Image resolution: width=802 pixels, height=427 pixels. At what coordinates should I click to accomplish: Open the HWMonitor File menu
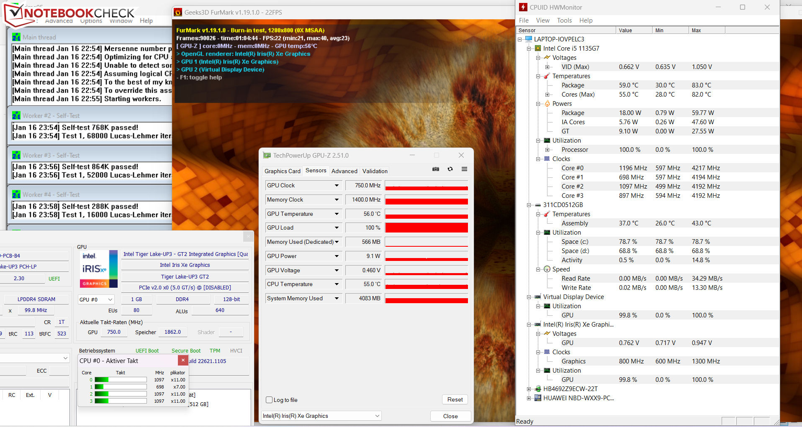click(524, 20)
